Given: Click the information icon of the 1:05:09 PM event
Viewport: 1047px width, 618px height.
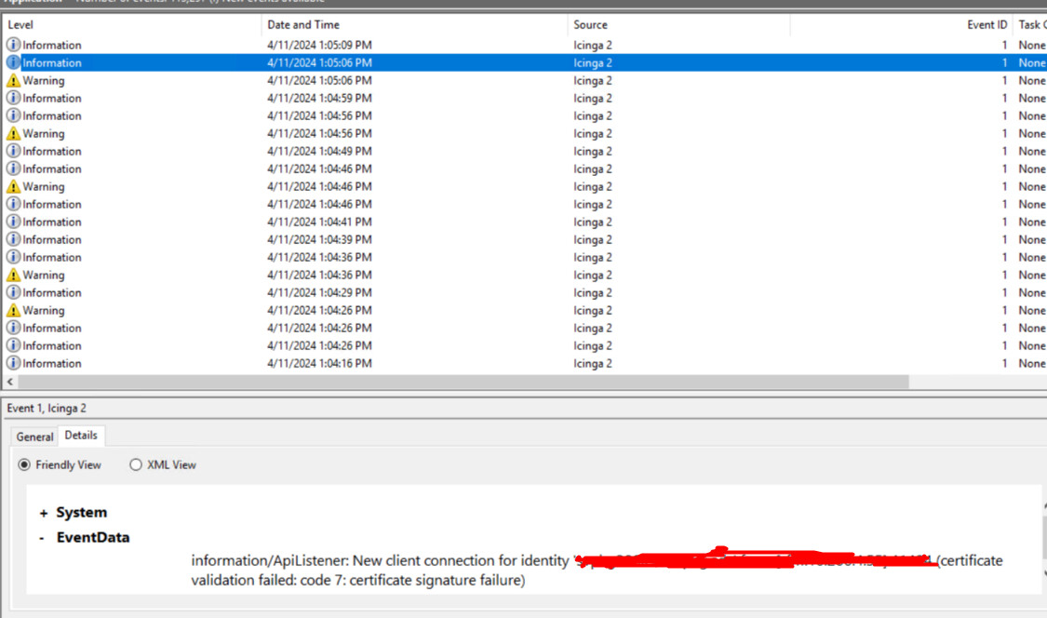Looking at the screenshot, I should 13,45.
